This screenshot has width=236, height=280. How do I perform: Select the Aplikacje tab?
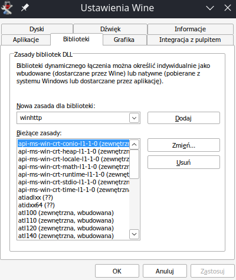coord(26,40)
